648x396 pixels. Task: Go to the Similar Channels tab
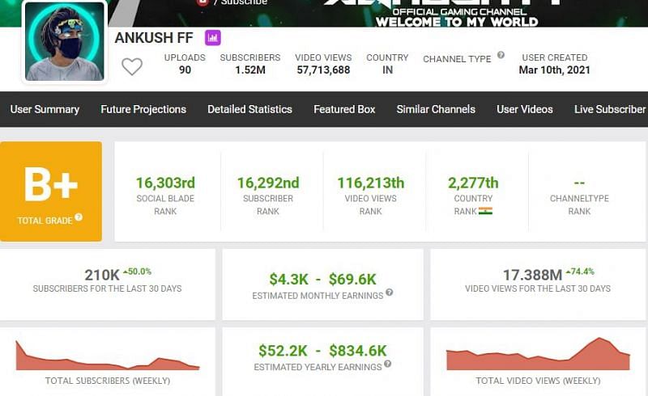436,109
